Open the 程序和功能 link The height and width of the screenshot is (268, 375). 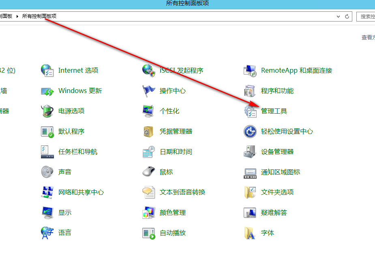[277, 91]
